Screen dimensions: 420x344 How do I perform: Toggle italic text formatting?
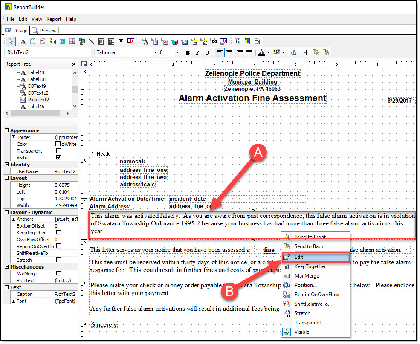197,53
